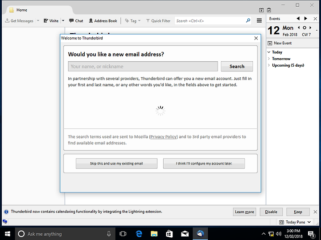The image size is (321, 240).
Task: Click the Cortana microphone icon
Action: (x=109, y=234)
